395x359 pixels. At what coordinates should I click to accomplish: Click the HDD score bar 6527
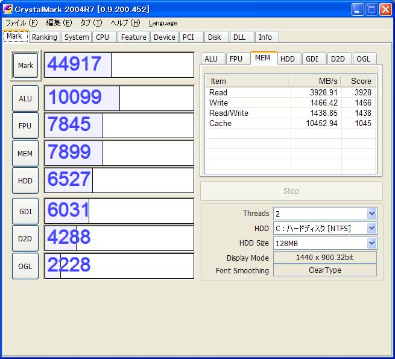tap(119, 180)
